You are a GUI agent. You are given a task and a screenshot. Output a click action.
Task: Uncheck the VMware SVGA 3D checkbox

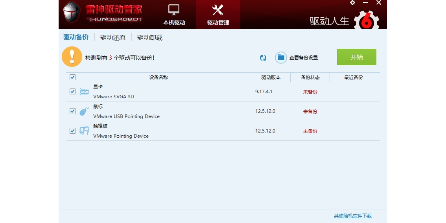72,91
